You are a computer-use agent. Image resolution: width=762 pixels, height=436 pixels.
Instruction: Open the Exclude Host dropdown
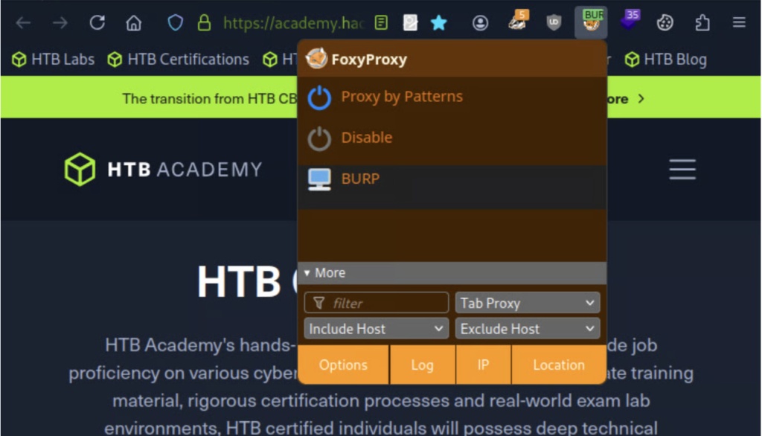tap(527, 329)
